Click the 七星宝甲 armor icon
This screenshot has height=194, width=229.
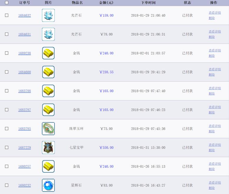click(x=48, y=147)
